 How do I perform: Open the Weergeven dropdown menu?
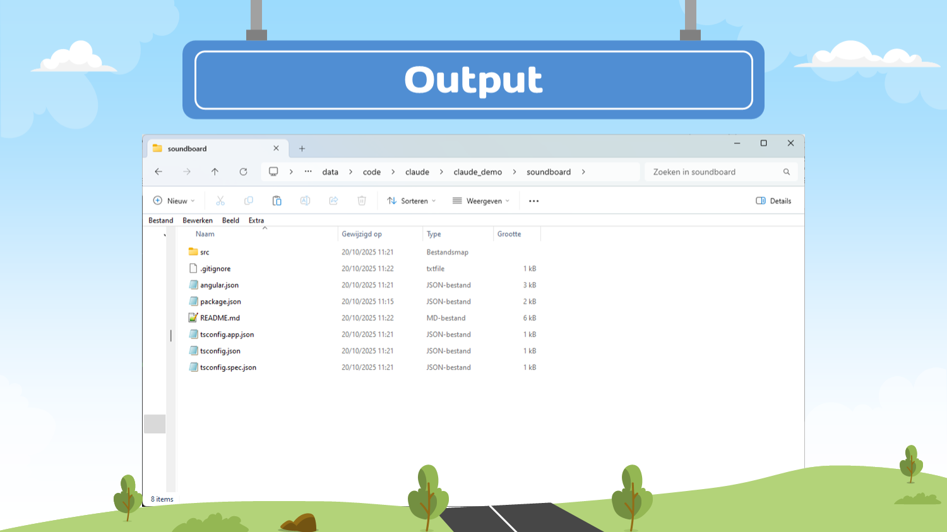coord(481,201)
